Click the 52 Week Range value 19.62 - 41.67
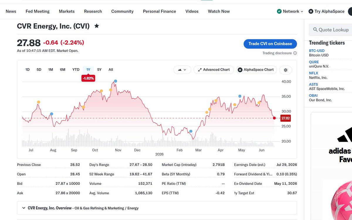Screen dimensions: 352x220 pyautogui.click(x=141, y=174)
